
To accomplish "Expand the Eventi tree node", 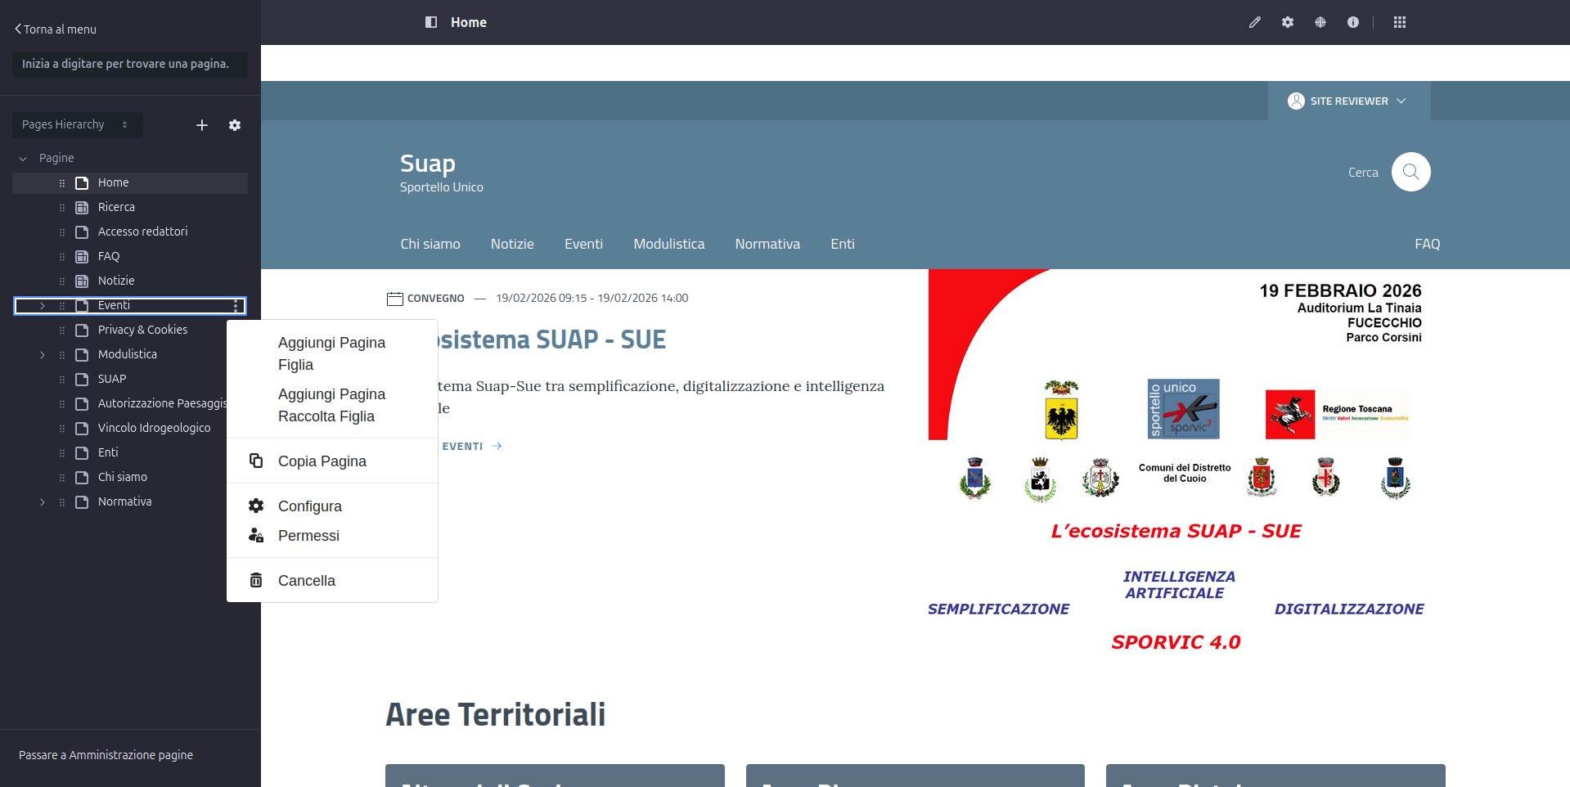I will click(x=43, y=305).
